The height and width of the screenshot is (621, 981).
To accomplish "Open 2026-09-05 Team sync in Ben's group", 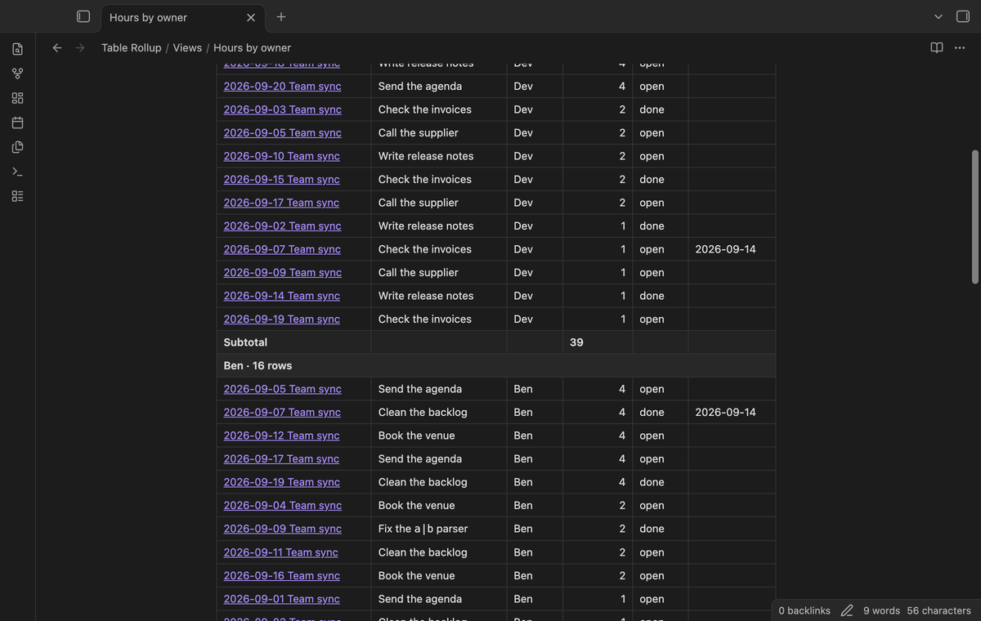I will pos(282,389).
